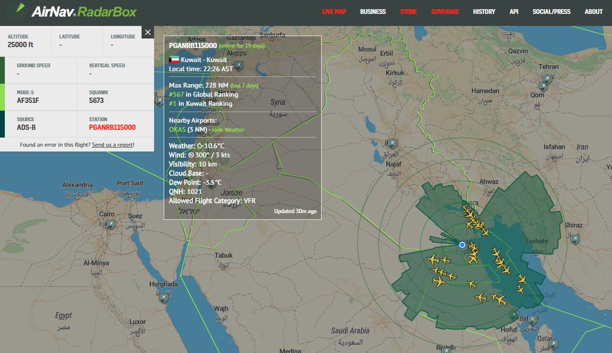Screen dimensions: 612x353
Task: Select the station marker in central Iraq
Action: coord(392,144)
